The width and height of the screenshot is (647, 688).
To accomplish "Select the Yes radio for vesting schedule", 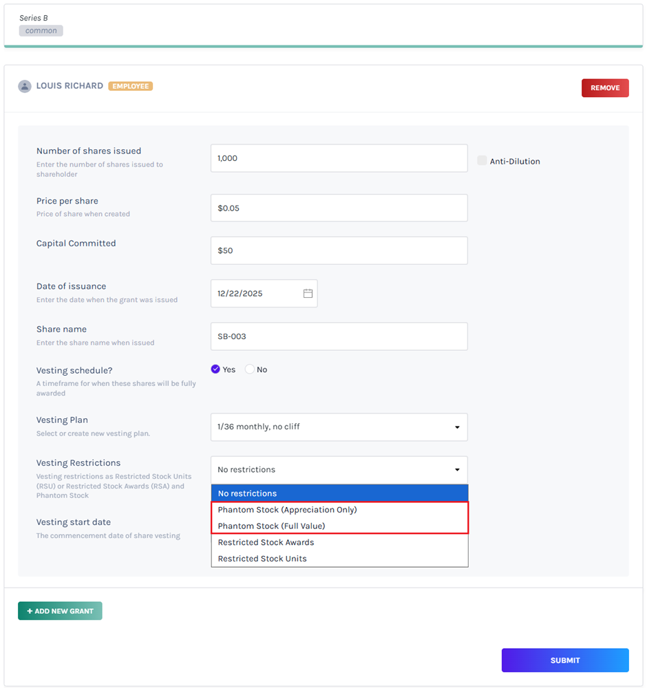I will click(x=215, y=369).
